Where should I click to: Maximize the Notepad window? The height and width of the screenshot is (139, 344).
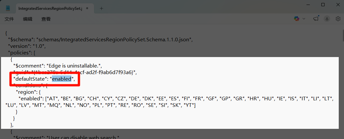[323, 5]
